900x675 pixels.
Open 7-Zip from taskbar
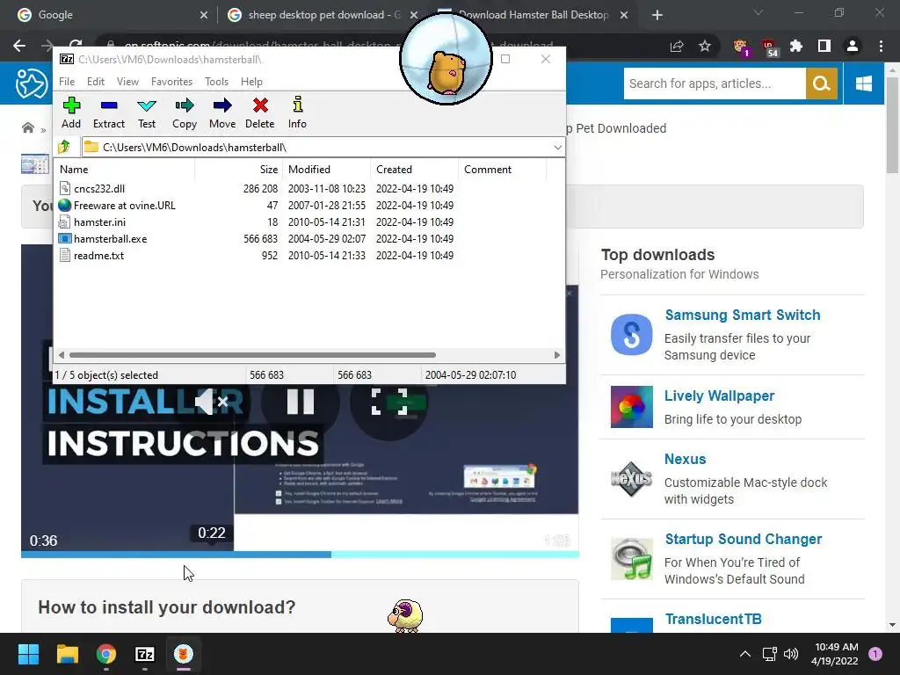point(145,654)
